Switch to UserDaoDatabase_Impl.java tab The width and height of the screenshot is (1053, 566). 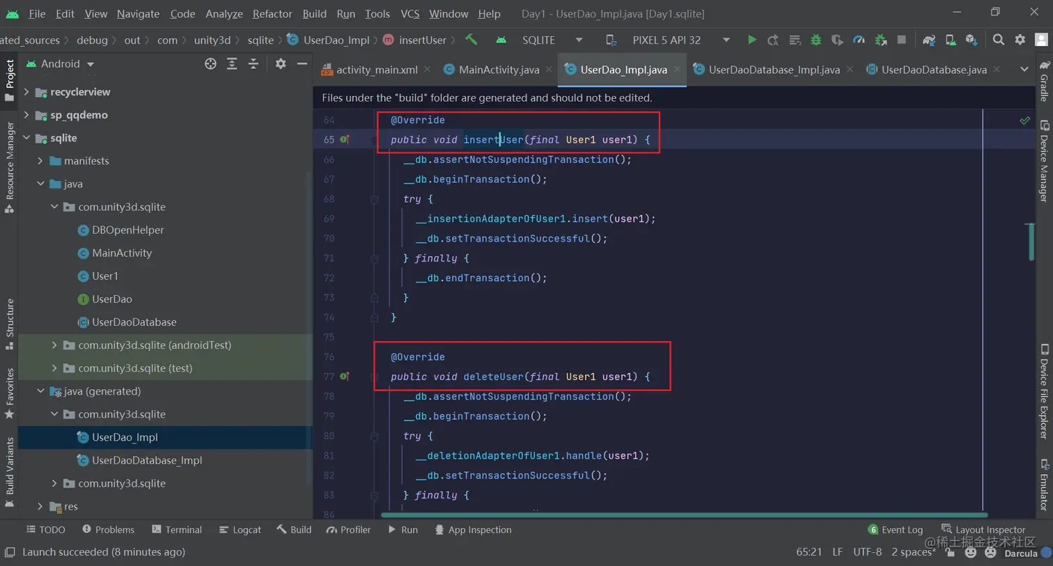pyautogui.click(x=774, y=70)
